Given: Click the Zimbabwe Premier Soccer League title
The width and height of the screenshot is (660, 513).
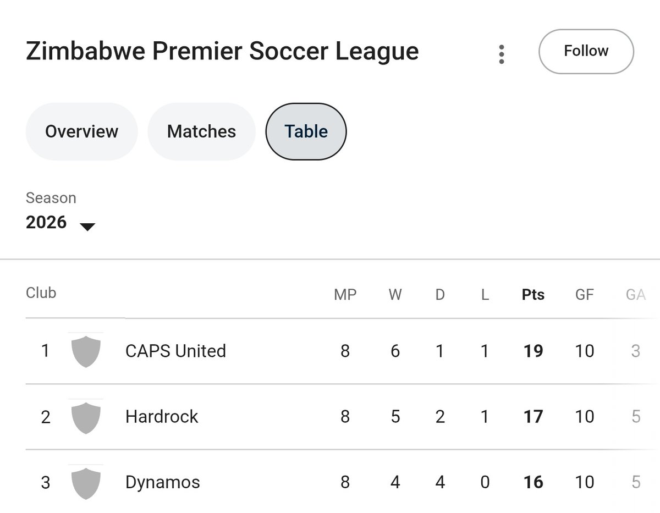Looking at the screenshot, I should click(222, 51).
